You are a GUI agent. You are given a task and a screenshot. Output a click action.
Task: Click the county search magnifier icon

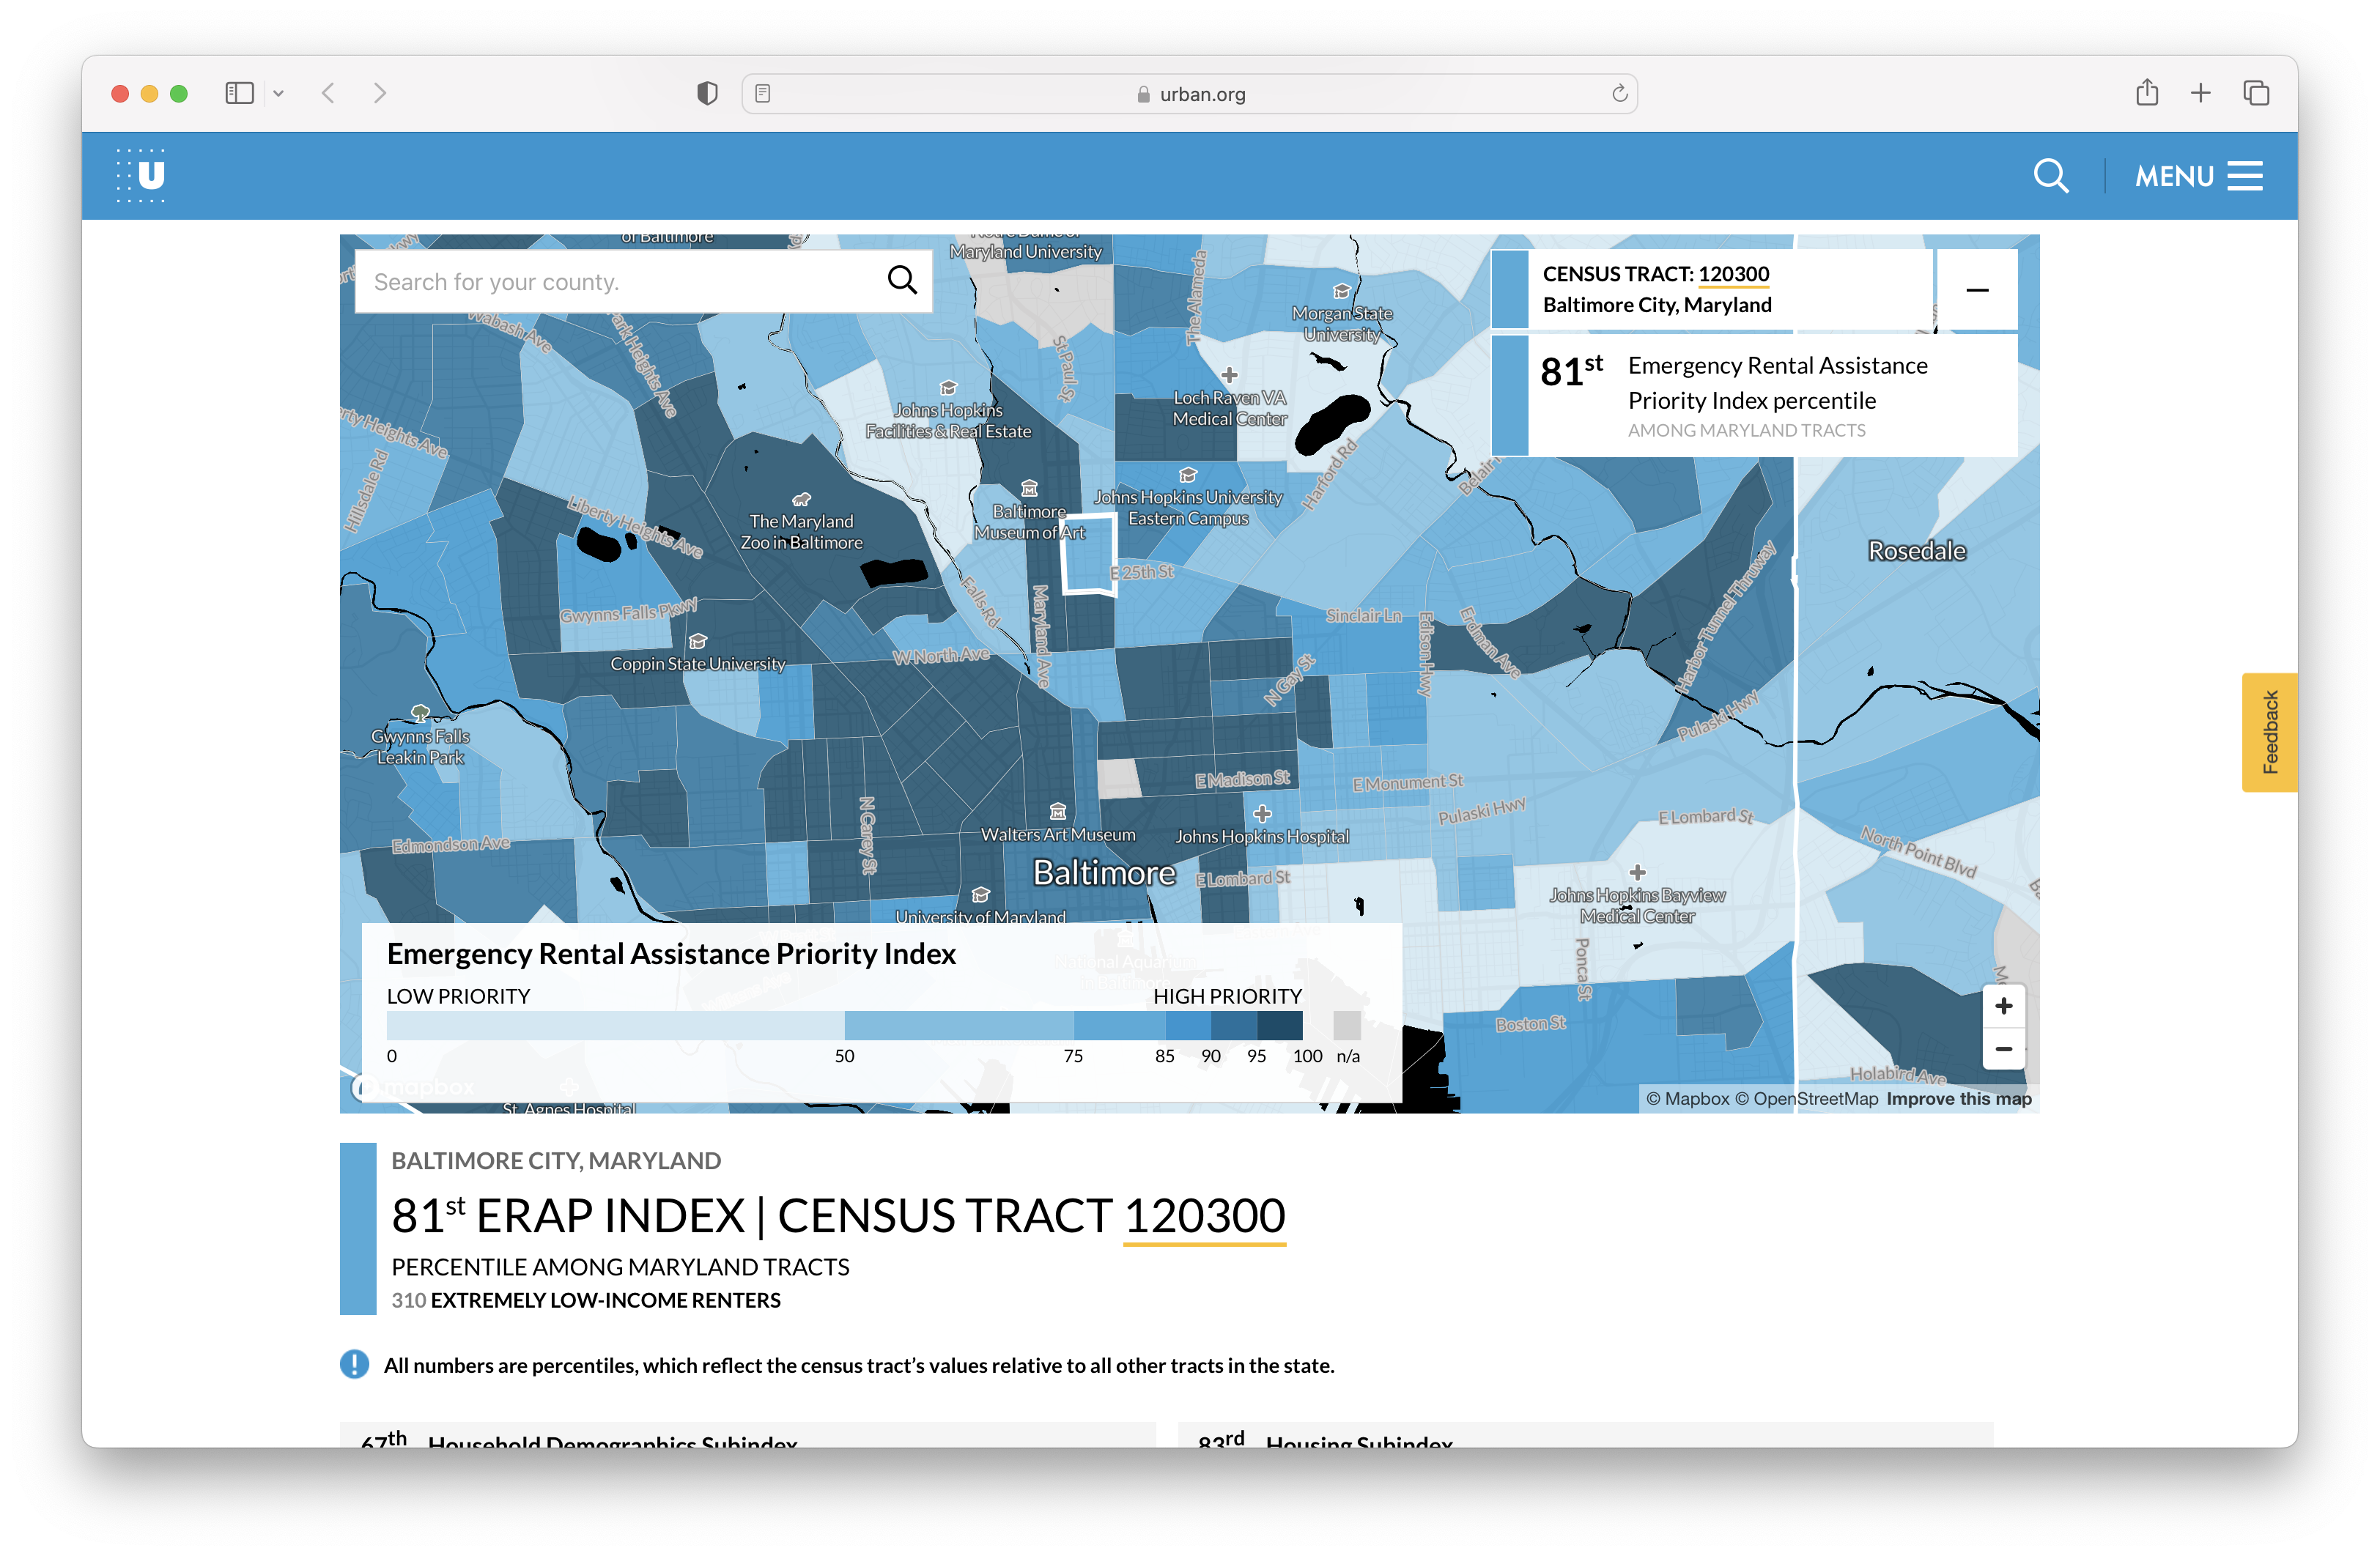point(901,281)
